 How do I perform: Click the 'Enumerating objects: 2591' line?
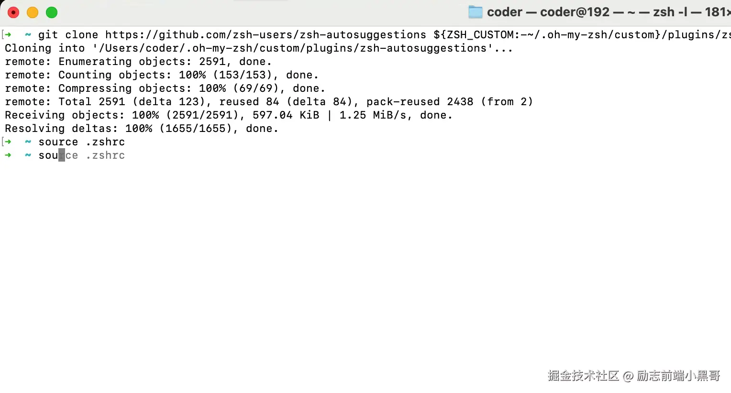pyautogui.click(x=138, y=62)
